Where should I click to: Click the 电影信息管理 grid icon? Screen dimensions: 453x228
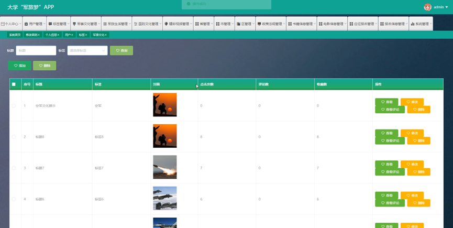coord(321,24)
